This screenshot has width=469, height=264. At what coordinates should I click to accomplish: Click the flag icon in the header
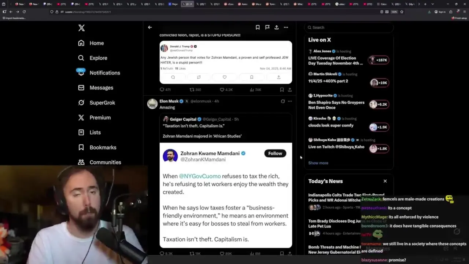[x=267, y=27]
